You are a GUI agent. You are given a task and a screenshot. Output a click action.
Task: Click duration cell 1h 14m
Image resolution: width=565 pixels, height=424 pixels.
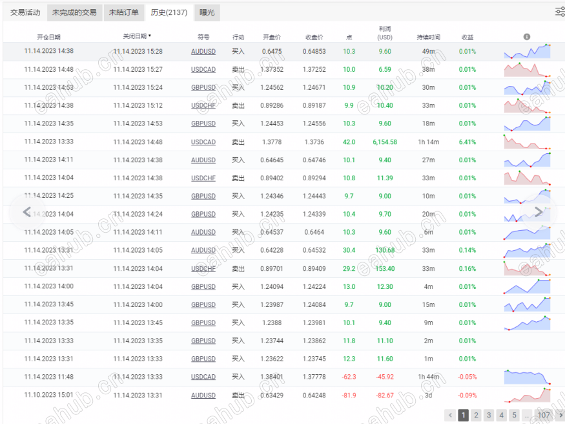pos(429,142)
